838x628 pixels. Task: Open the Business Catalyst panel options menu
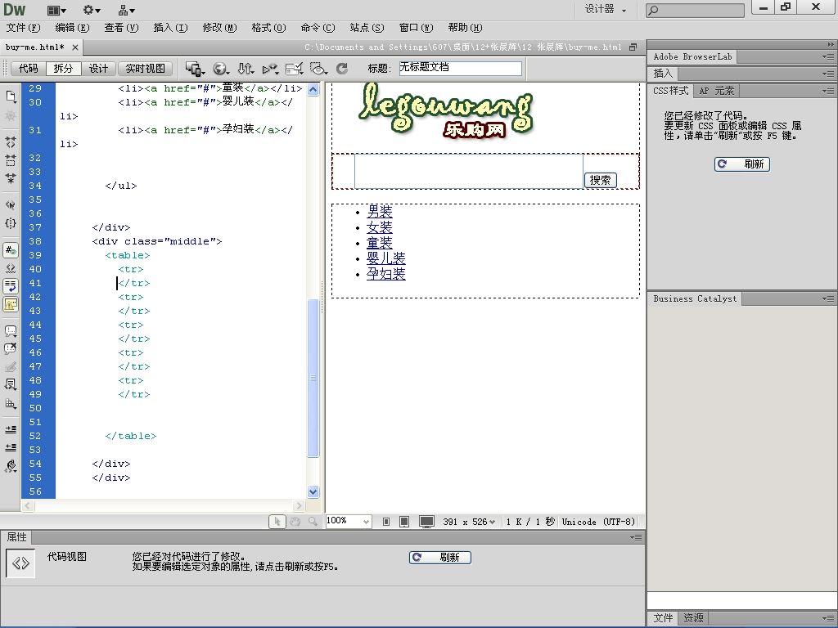(828, 299)
